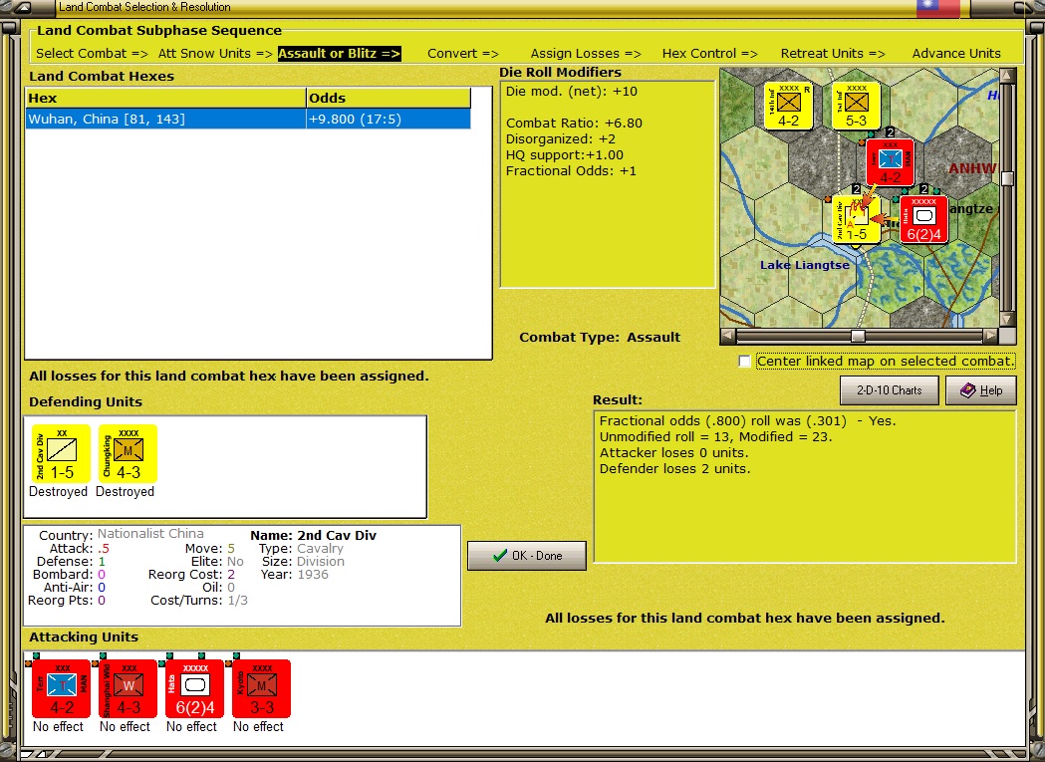Click Fractional Odds: +1 modifier line
1045x762 pixels.
point(571,171)
